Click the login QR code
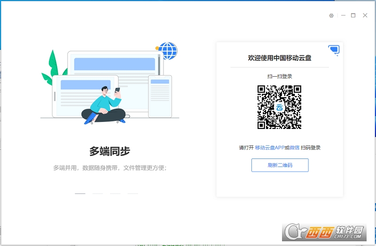The image size is (376, 246). click(279, 107)
